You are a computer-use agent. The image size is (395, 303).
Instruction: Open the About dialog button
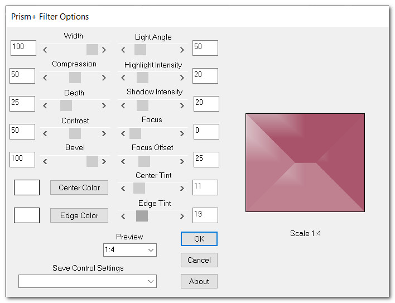click(199, 281)
